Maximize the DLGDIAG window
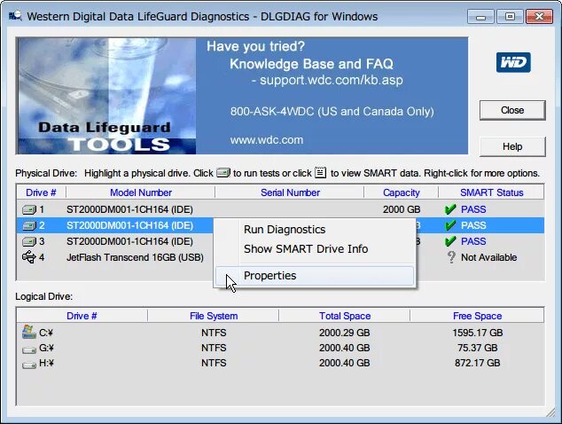Viewport: 562px width, 424px height. tap(510, 17)
